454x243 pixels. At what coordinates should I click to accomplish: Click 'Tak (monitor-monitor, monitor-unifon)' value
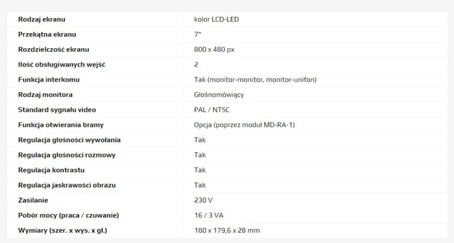pos(255,80)
